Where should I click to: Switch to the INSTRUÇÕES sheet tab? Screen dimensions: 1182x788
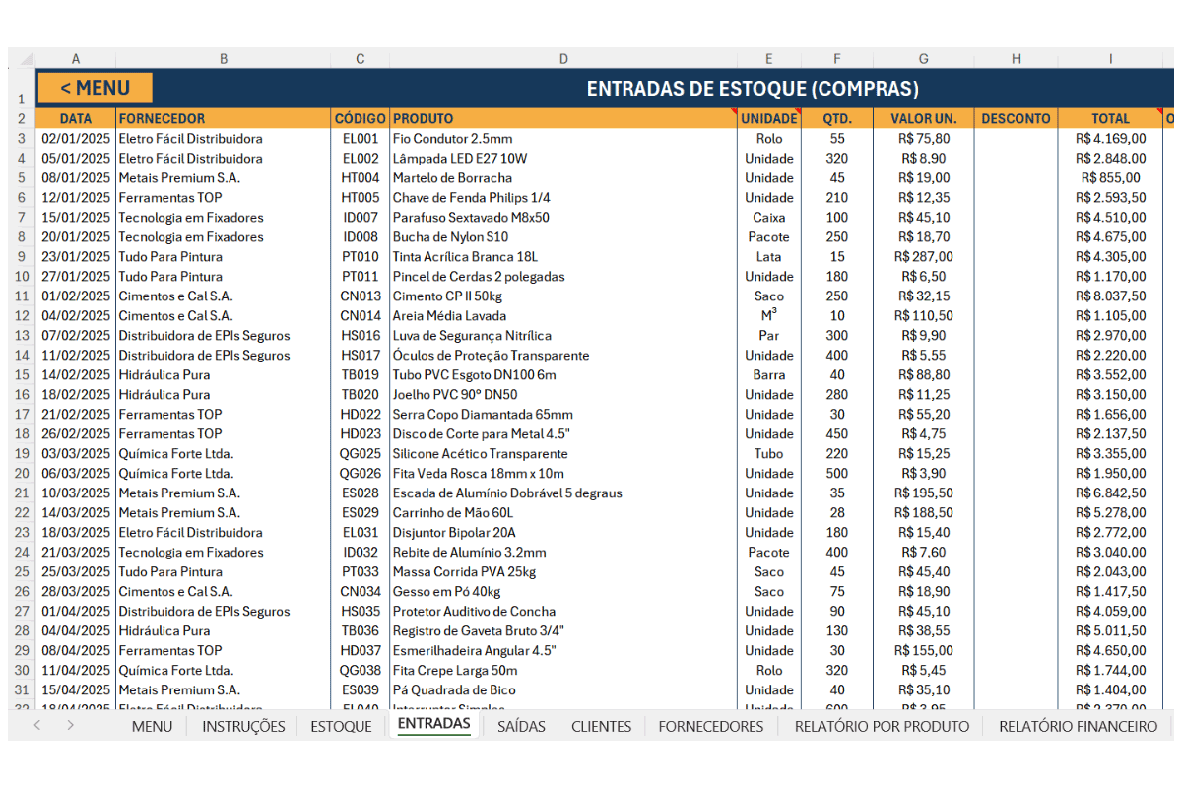coord(243,726)
